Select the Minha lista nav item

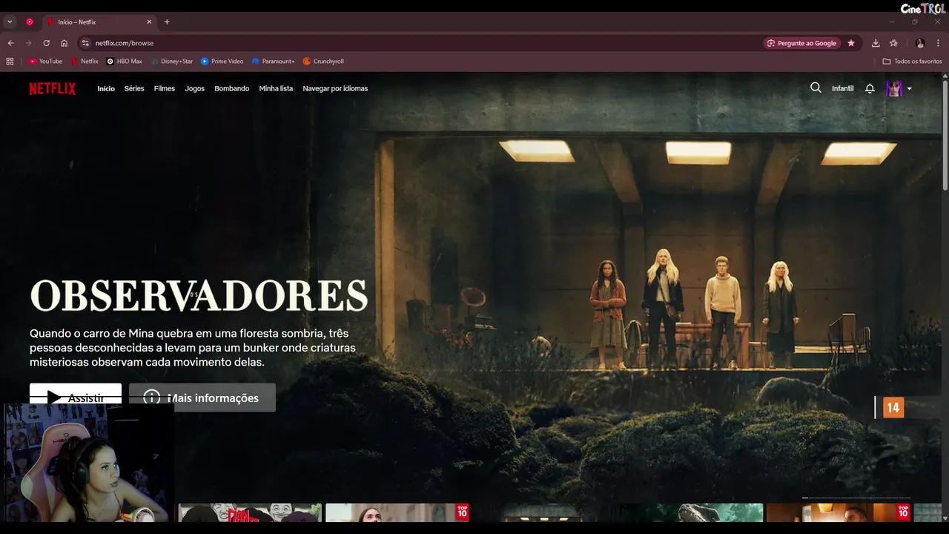(276, 88)
